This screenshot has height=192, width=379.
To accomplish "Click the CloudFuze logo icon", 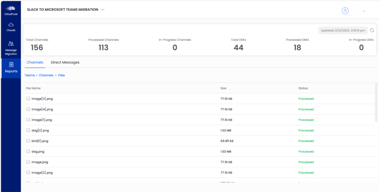I will (11, 9).
